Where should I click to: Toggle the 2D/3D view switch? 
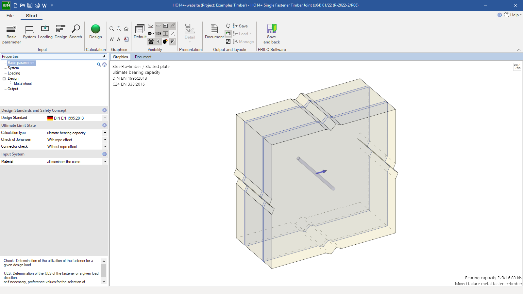point(517,66)
